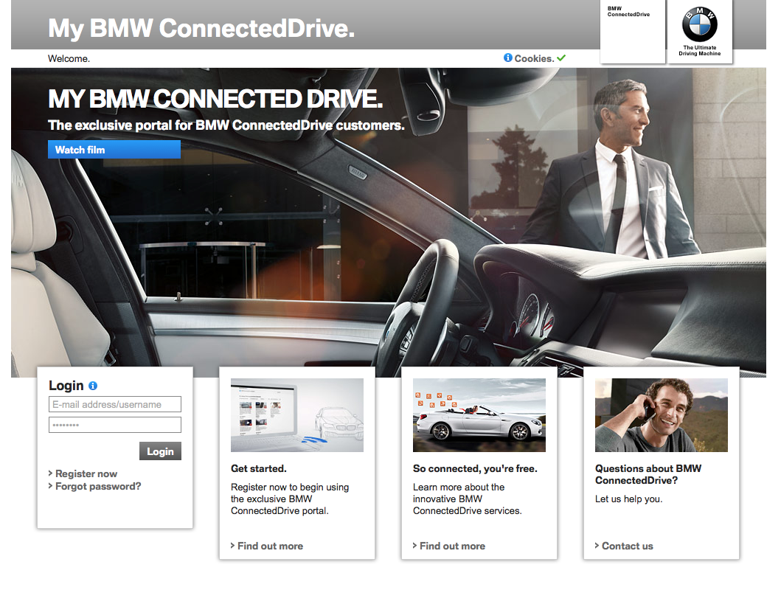Viewport: 781px width, 590px height.
Task: Click the arrow before Forgot password
Action: coord(50,487)
